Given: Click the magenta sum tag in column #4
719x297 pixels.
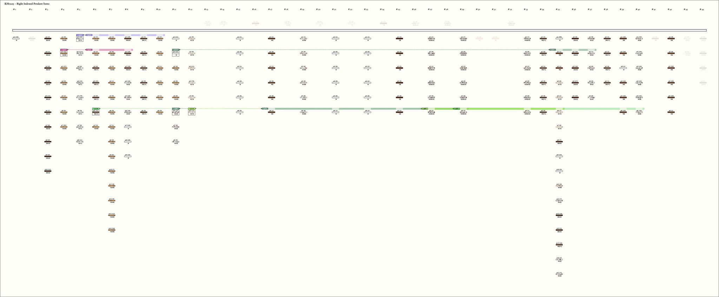Looking at the screenshot, I should pos(64,50).
